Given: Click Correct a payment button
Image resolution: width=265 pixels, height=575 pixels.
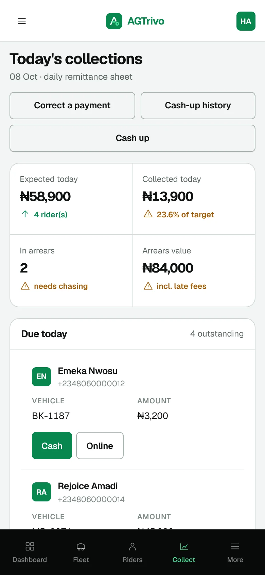Looking at the screenshot, I should tap(72, 106).
